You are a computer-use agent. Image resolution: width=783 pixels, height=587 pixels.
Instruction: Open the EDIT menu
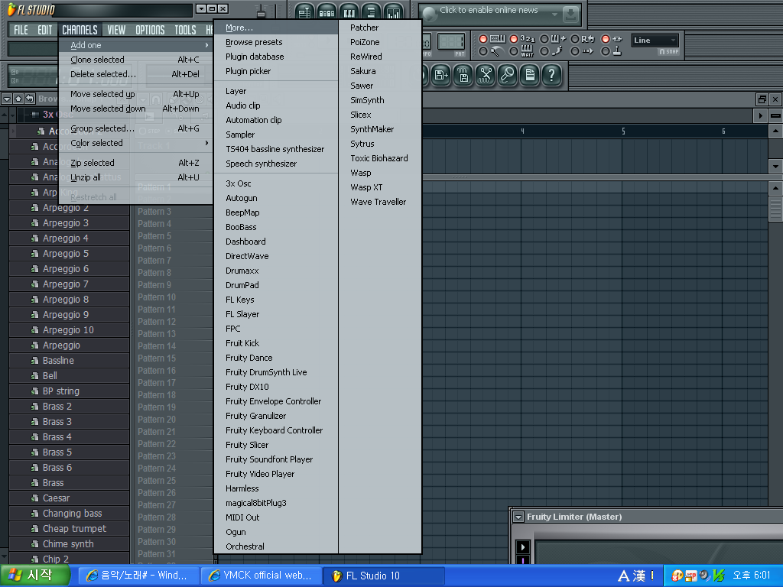(45, 30)
